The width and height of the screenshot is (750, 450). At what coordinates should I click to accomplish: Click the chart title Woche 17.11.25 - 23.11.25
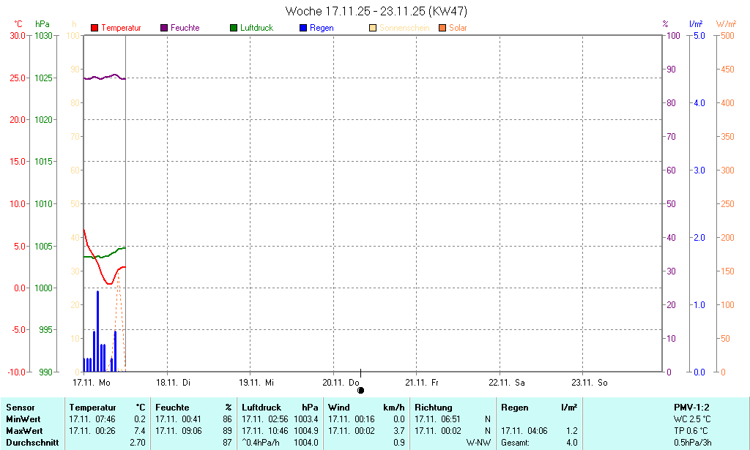(x=376, y=11)
